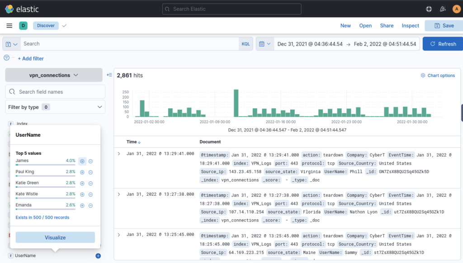This screenshot has height=263, width=463.
Task: Click the index field name
Action: click(22, 124)
